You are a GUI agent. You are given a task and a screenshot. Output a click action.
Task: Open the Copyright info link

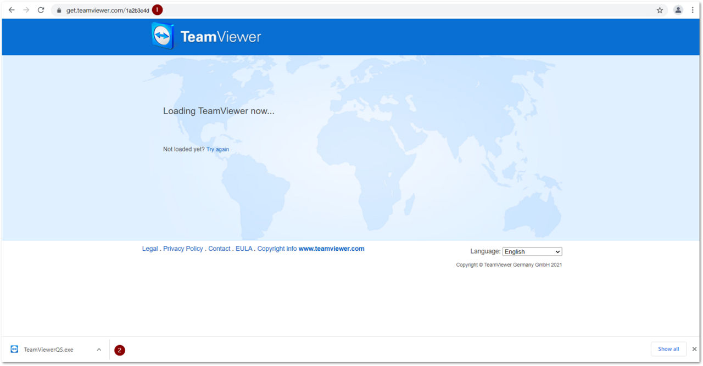point(277,249)
